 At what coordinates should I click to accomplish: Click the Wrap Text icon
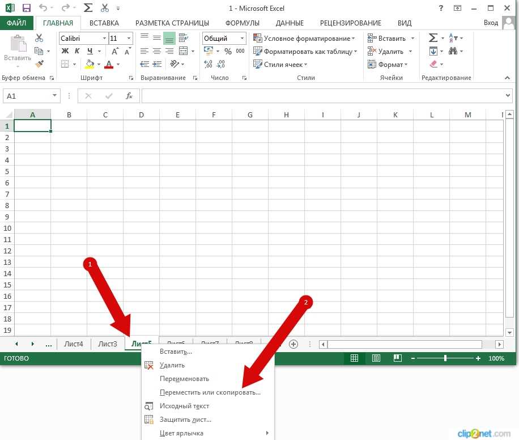(183, 38)
